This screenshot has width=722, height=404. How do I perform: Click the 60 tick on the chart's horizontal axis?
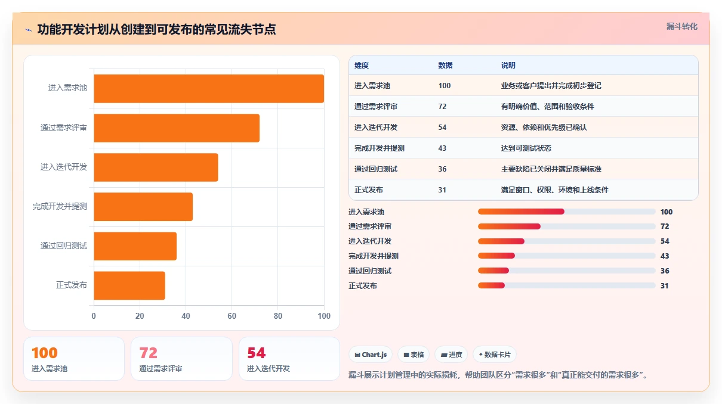[x=232, y=316]
